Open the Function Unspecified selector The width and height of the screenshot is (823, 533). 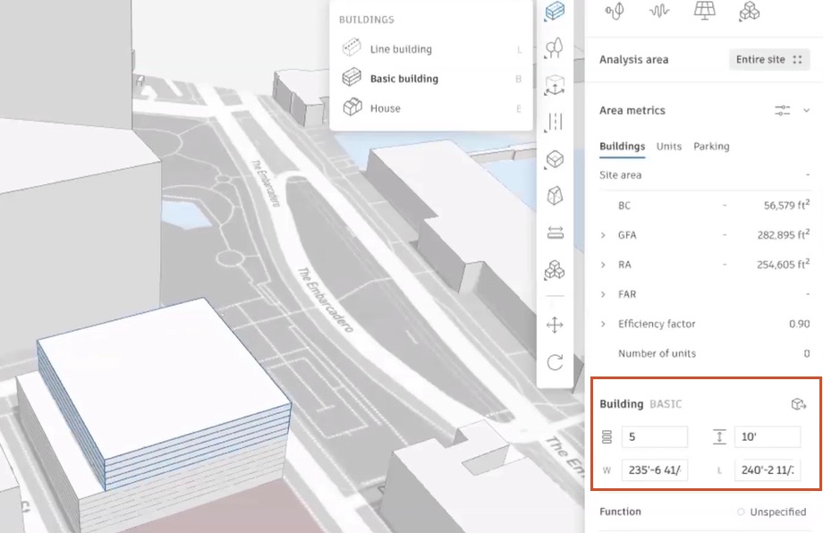click(x=771, y=512)
